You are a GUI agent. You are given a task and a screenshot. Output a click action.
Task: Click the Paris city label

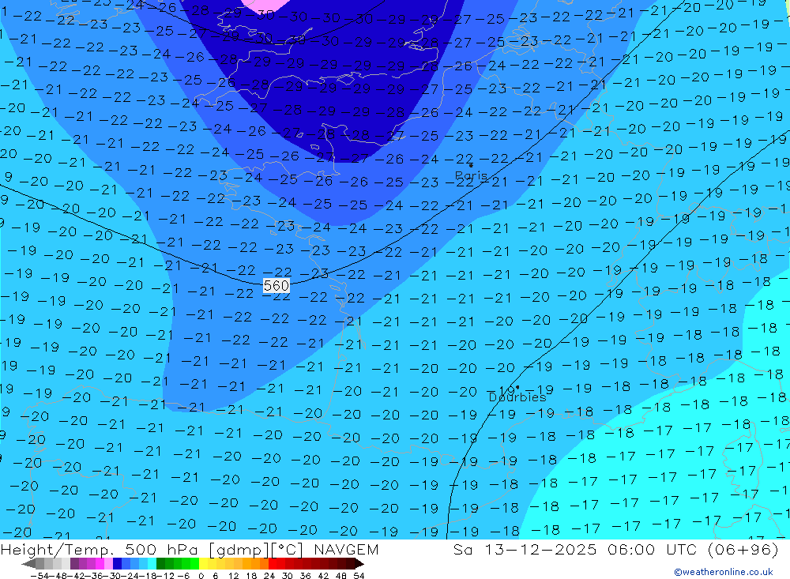471,175
